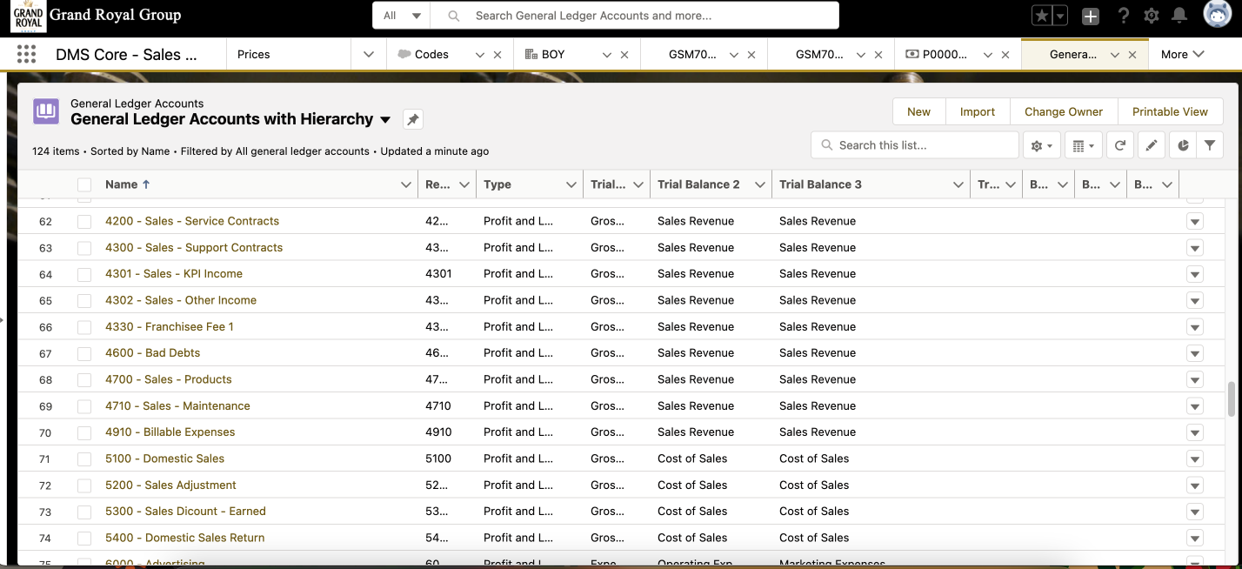Expand the Prices tab dropdown chevron
This screenshot has height=569, width=1242.
coord(369,54)
